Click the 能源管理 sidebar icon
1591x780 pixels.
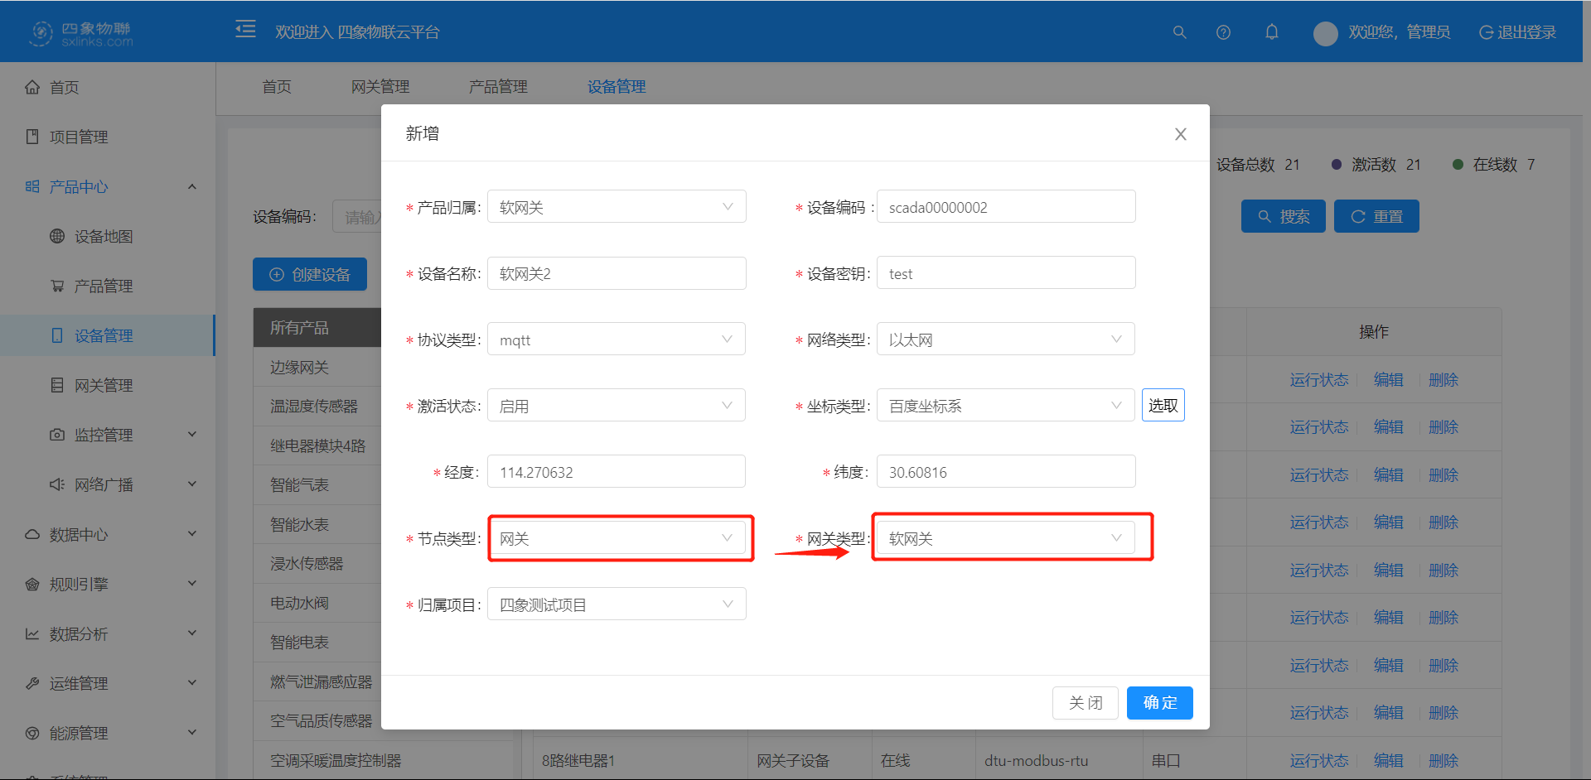32,733
